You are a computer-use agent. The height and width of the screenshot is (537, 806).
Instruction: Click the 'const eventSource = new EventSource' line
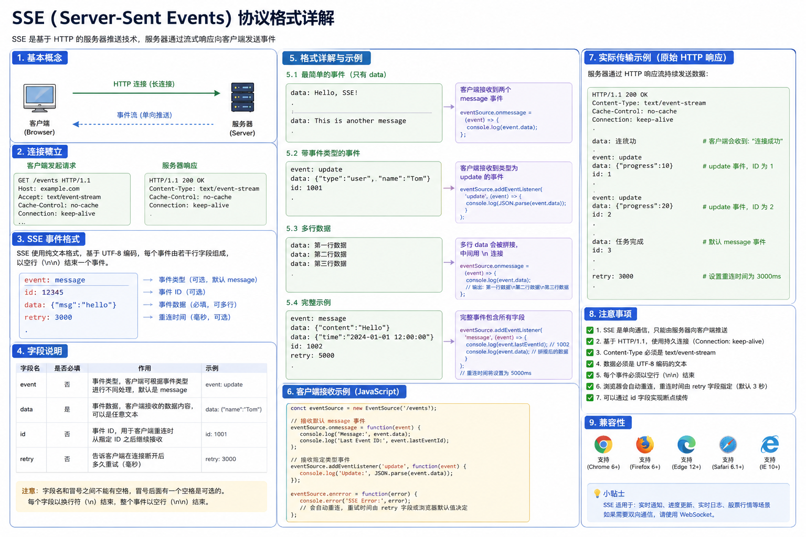point(364,409)
